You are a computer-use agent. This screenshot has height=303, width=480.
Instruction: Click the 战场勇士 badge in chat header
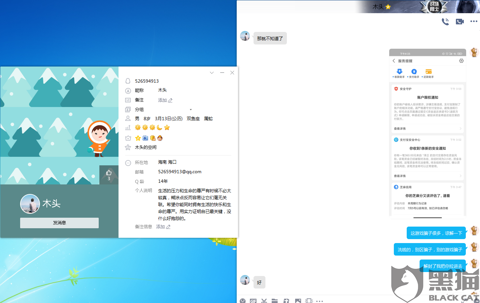click(x=434, y=7)
